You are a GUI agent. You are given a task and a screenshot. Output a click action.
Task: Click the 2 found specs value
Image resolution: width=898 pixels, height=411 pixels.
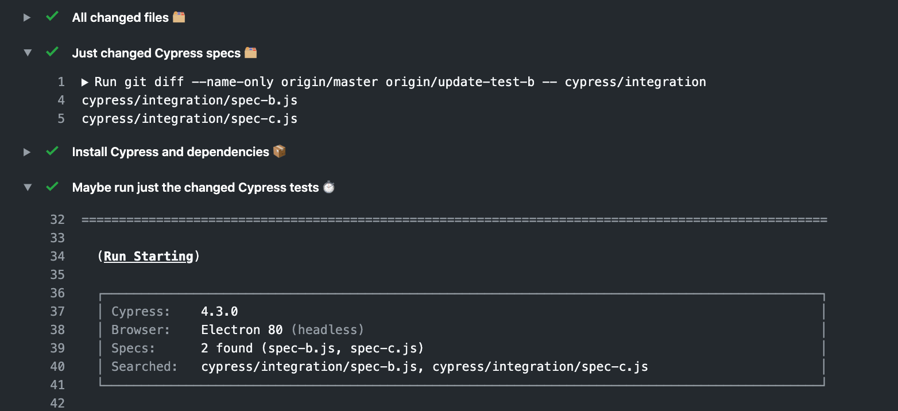click(312, 348)
